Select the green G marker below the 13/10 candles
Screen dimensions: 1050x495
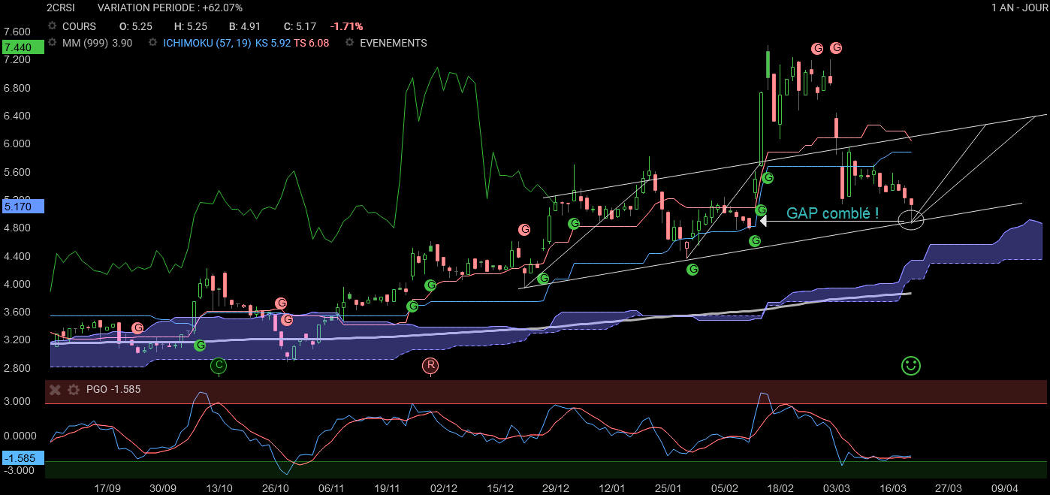click(x=200, y=345)
